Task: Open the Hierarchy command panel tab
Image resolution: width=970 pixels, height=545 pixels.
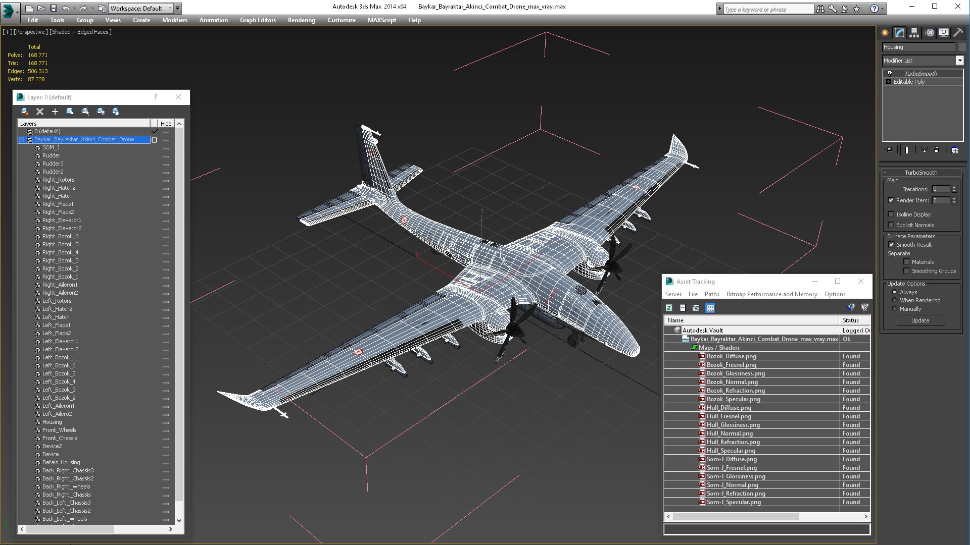Action: click(914, 33)
